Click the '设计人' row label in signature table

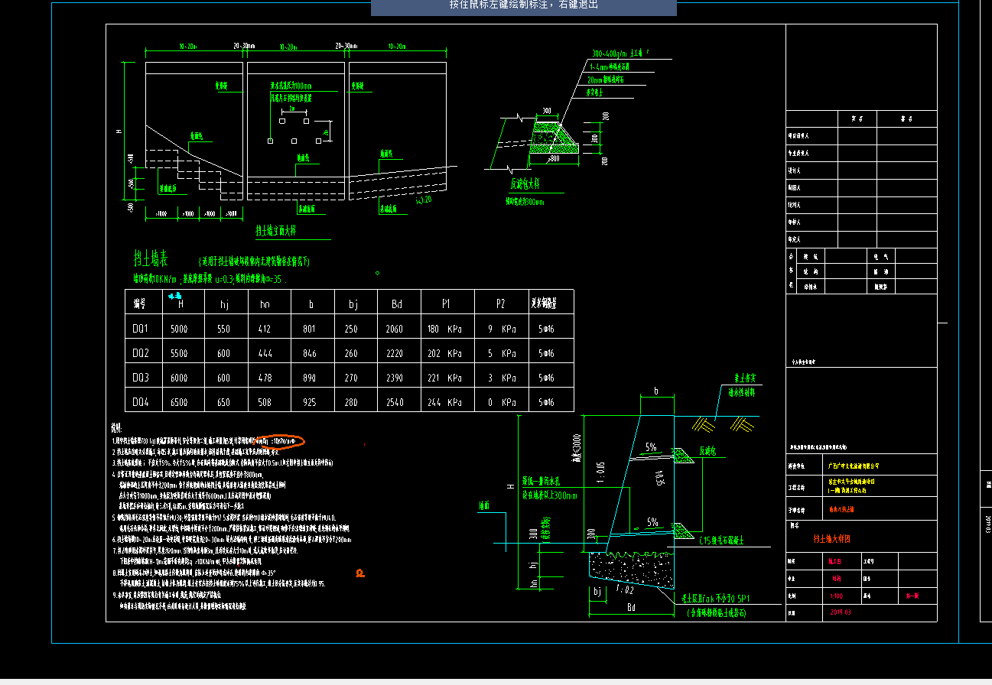point(794,170)
